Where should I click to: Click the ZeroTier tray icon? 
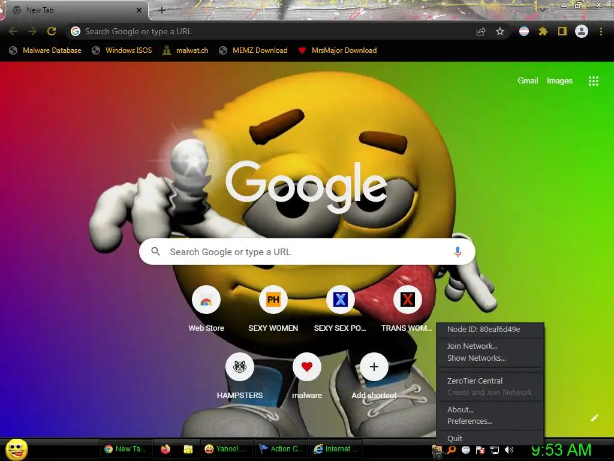coord(437,450)
